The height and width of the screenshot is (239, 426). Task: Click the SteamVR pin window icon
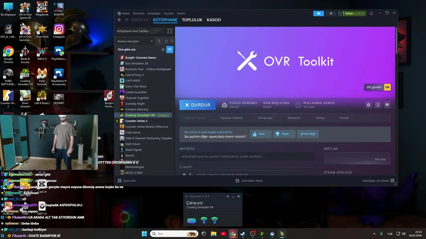[228, 197]
